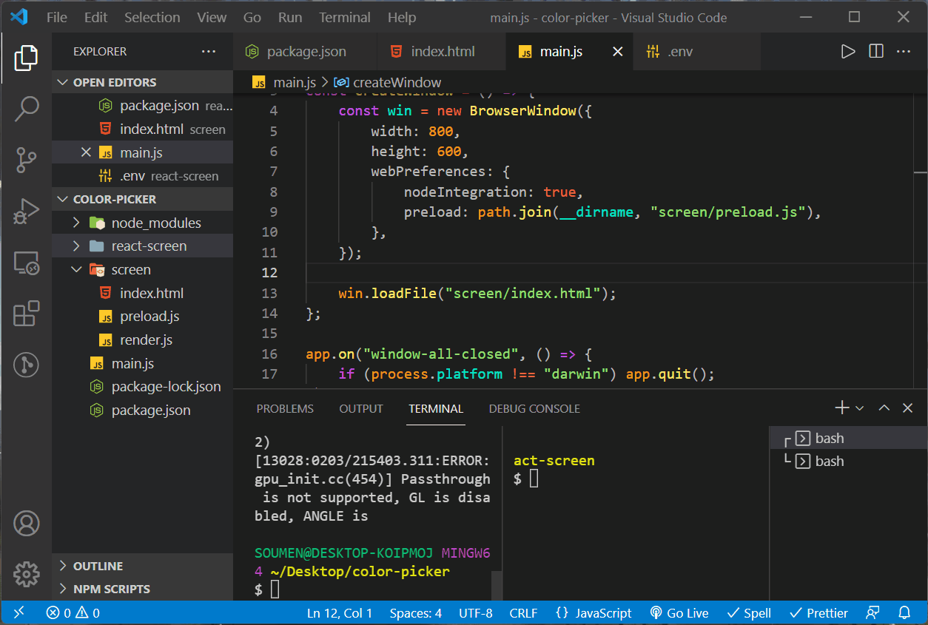The height and width of the screenshot is (625, 928).
Task: Start the Go Live server
Action: click(x=679, y=612)
